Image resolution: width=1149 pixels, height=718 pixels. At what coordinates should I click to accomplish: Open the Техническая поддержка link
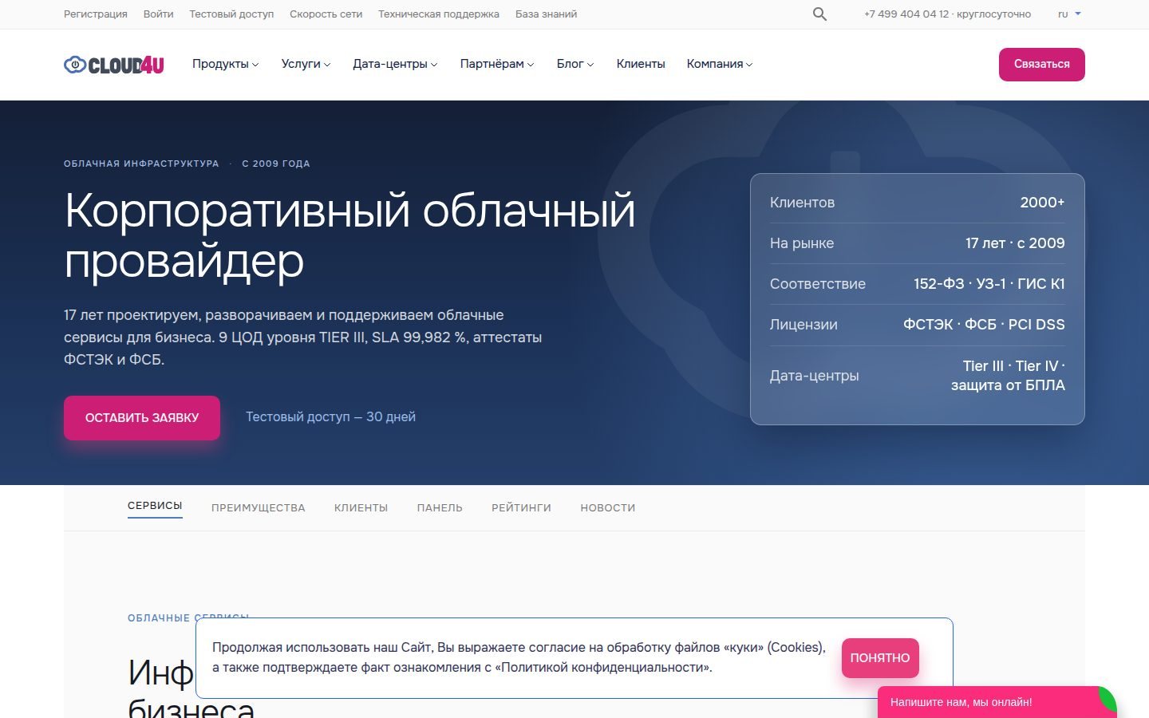pos(439,14)
